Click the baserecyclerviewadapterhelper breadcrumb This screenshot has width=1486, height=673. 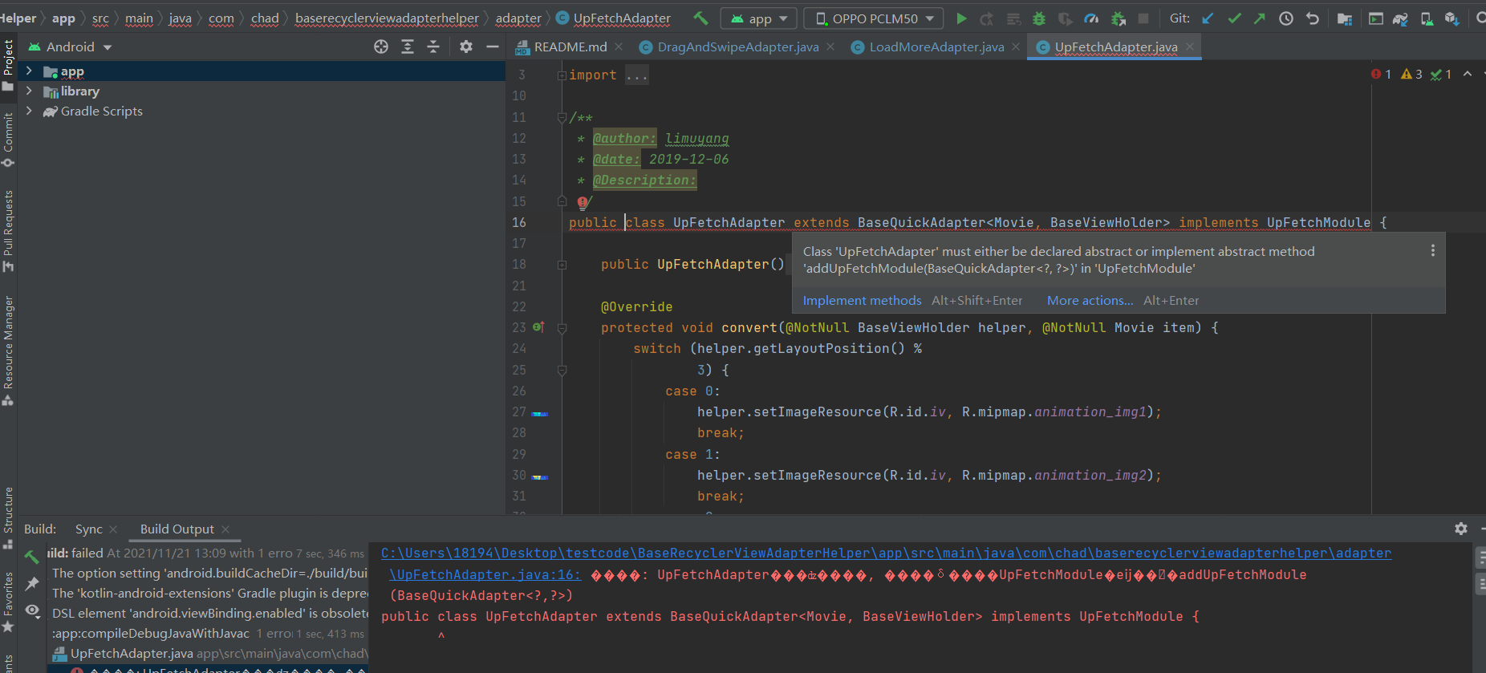pyautogui.click(x=387, y=18)
